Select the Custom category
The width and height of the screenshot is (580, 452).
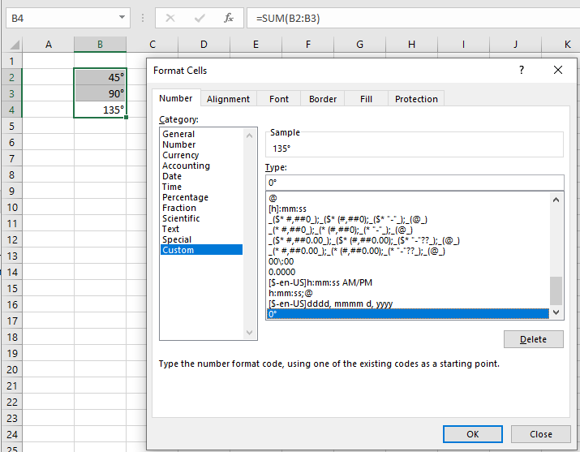(x=202, y=250)
